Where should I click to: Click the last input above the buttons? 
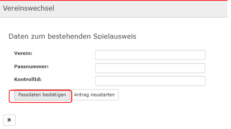(x=150, y=81)
